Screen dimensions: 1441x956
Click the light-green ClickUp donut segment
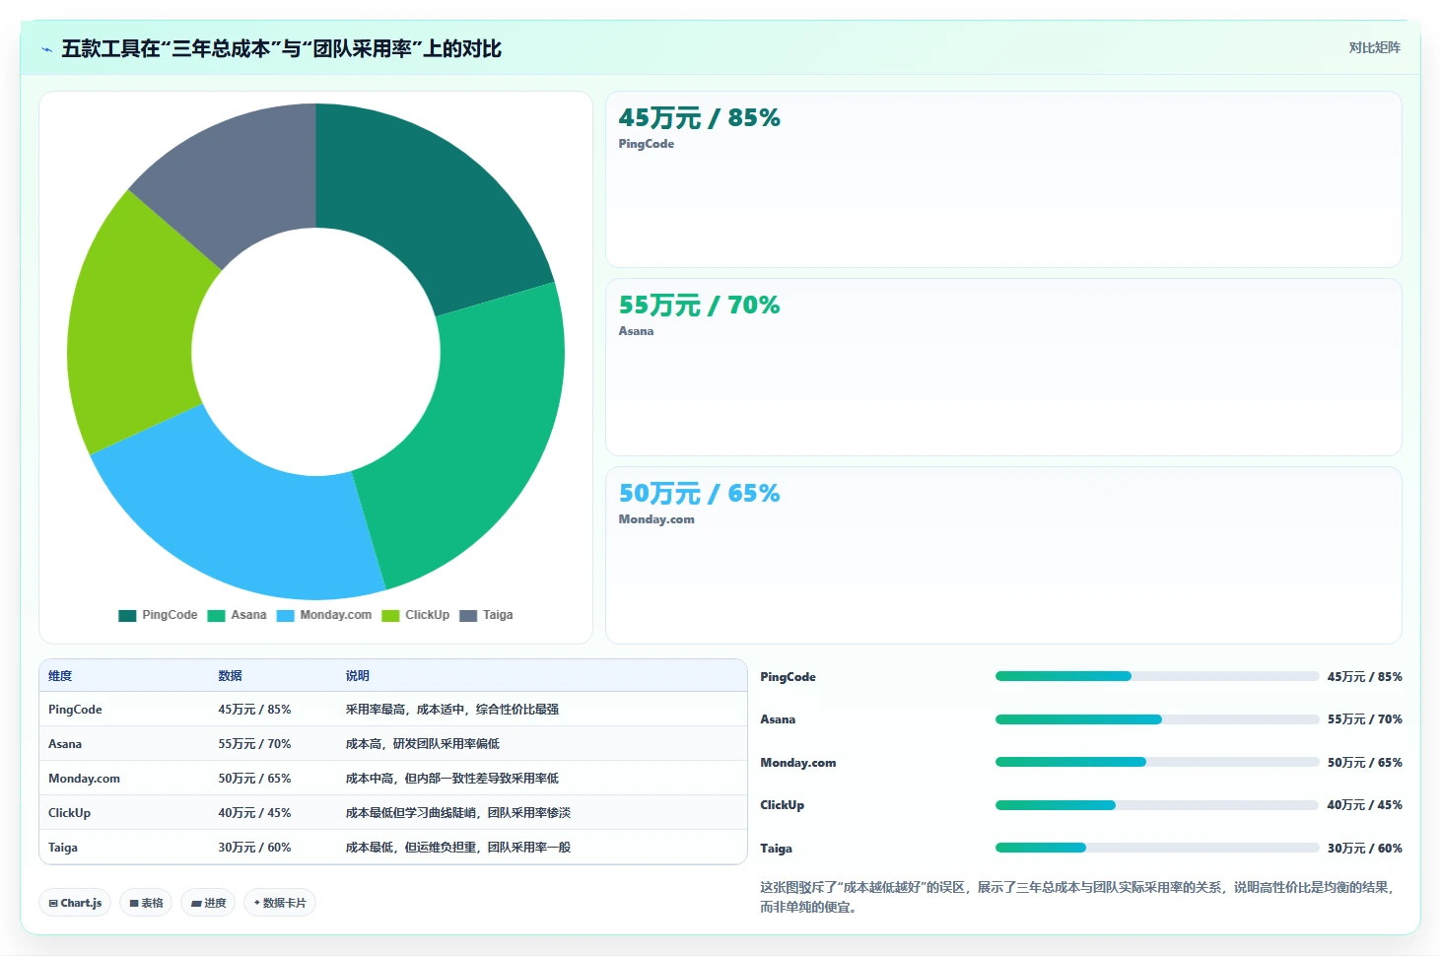point(136,325)
